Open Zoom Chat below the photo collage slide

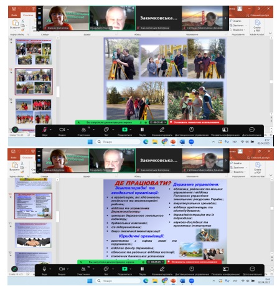coord(106,130)
